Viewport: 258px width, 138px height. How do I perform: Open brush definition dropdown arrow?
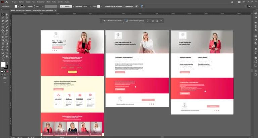click(73, 6)
